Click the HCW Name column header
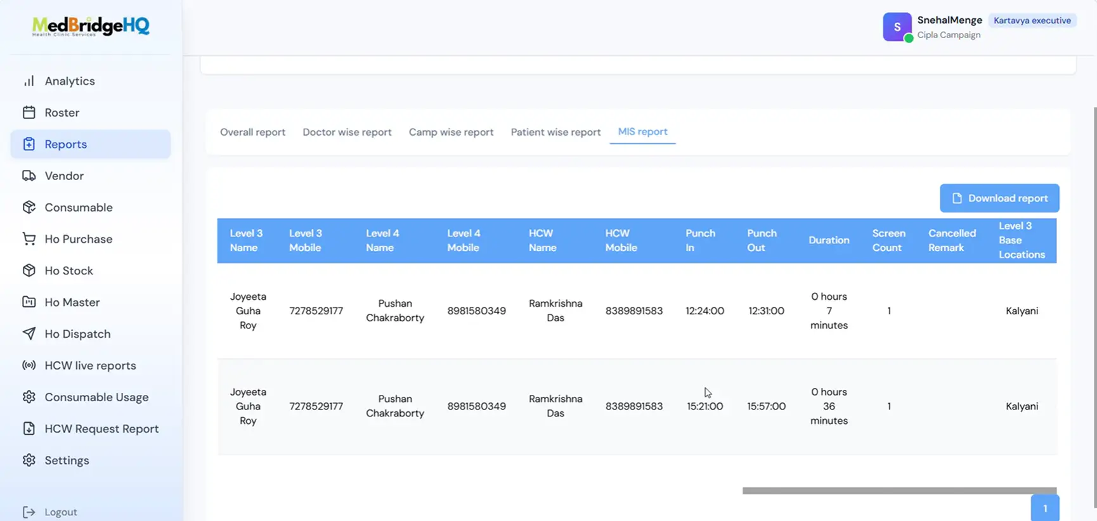 (542, 240)
